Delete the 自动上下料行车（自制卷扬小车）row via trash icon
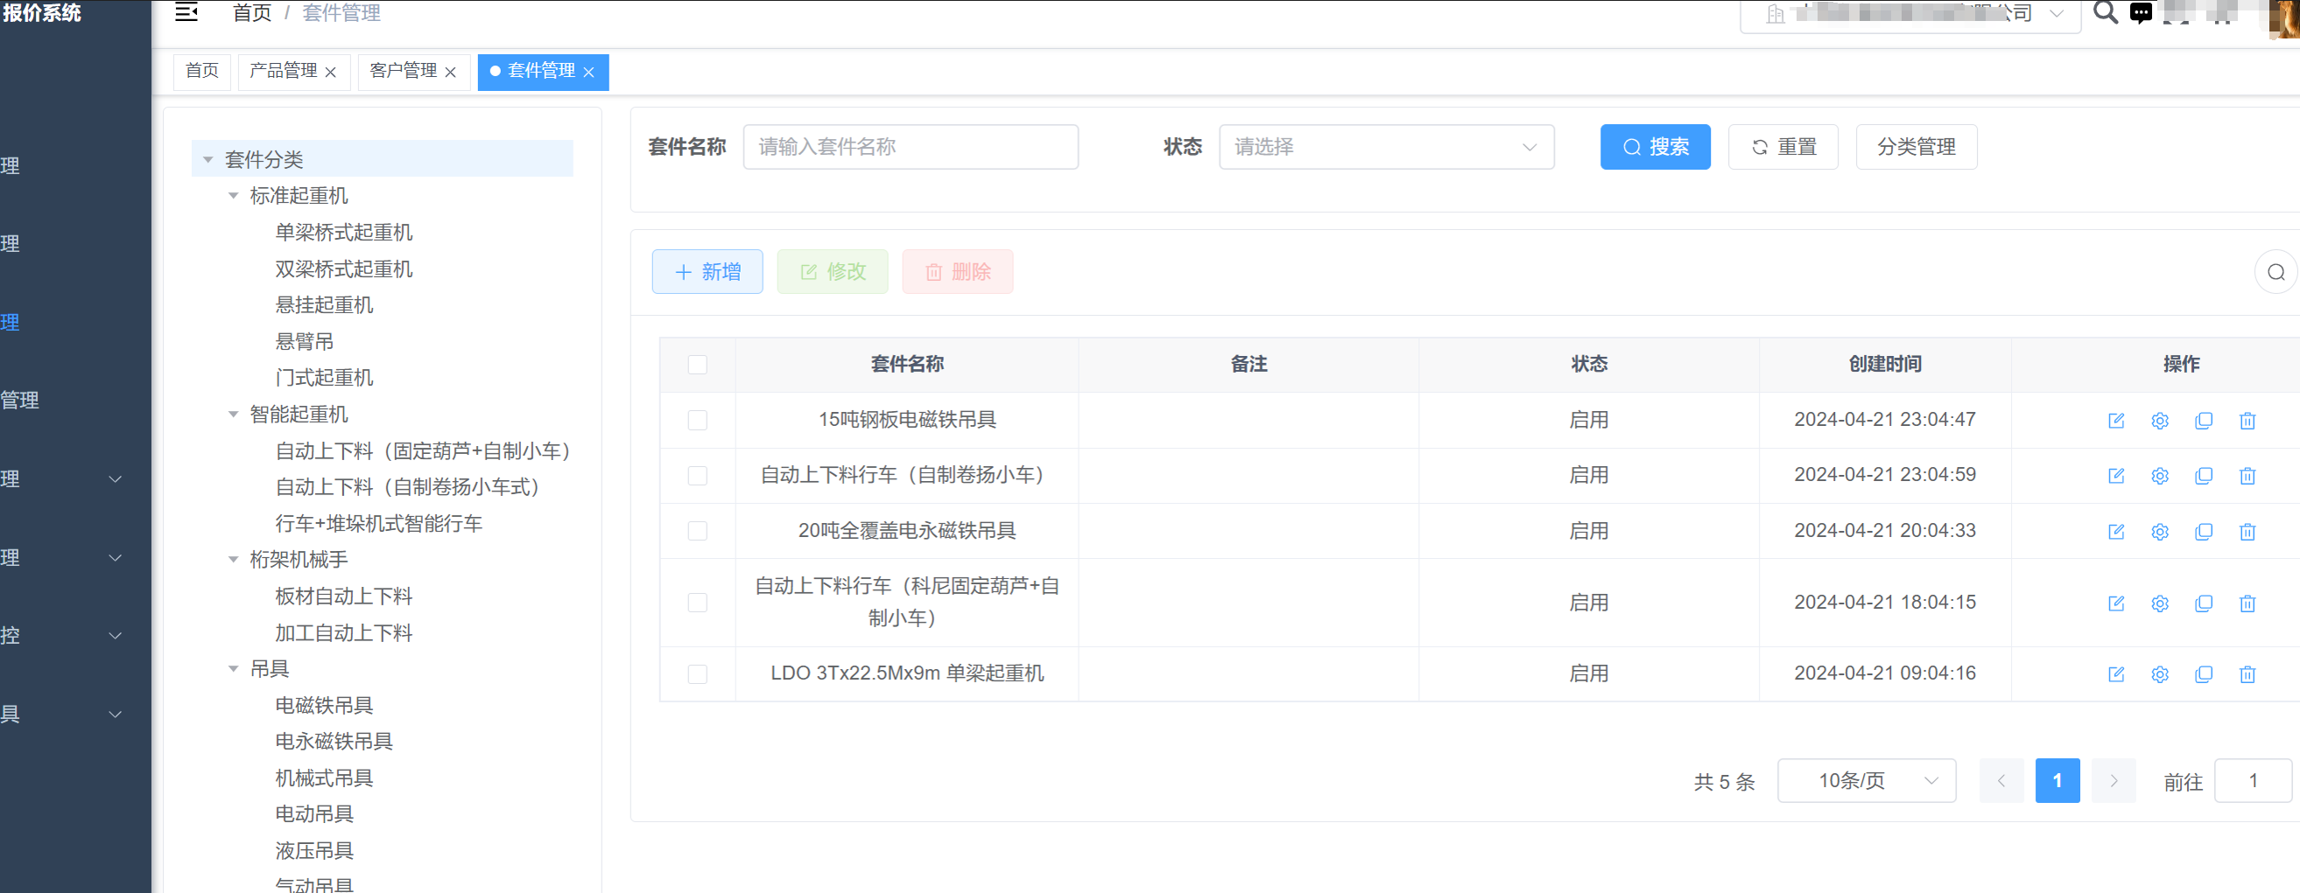 tap(2247, 476)
